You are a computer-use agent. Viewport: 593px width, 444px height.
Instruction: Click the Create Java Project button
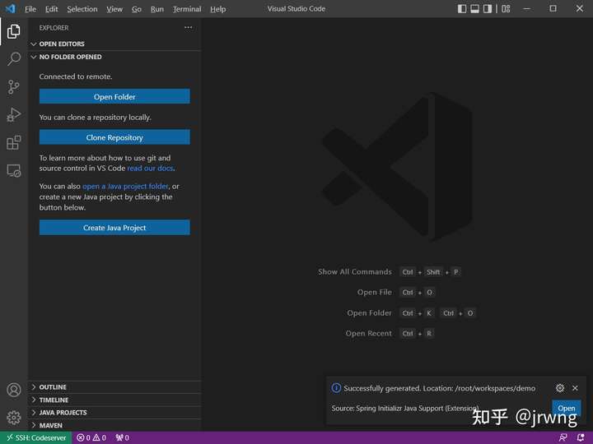click(x=114, y=228)
